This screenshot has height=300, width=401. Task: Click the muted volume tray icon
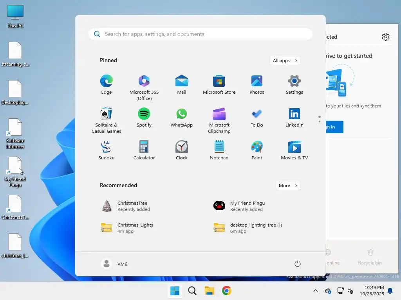coord(350,291)
